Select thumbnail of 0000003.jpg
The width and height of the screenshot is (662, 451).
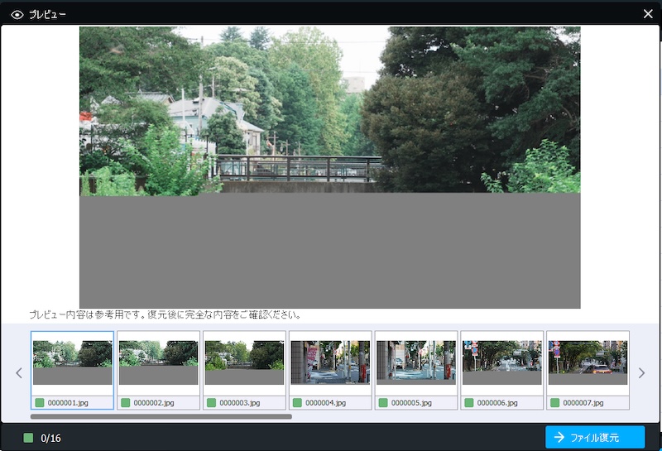tap(244, 362)
